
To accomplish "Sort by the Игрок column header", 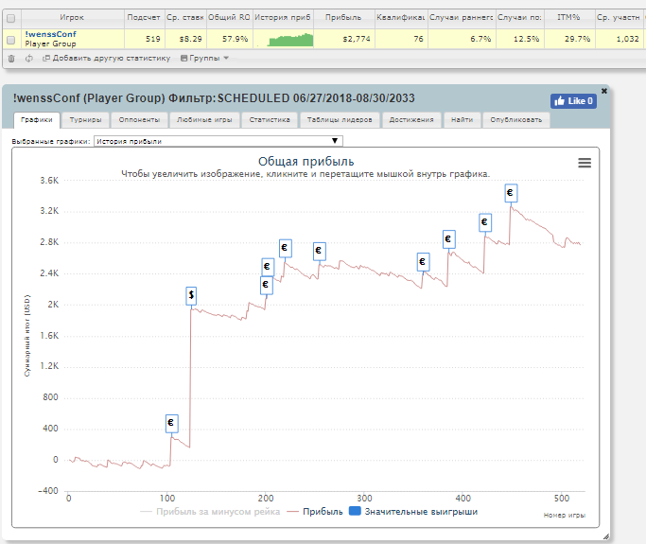I will (72, 18).
